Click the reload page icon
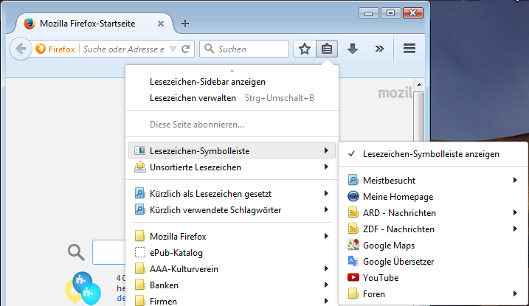The width and height of the screenshot is (529, 306). 186,49
